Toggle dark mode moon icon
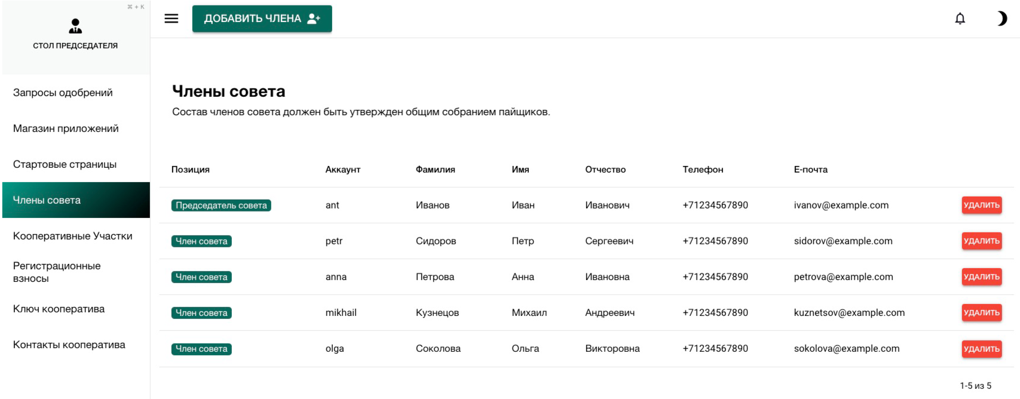 1001,19
